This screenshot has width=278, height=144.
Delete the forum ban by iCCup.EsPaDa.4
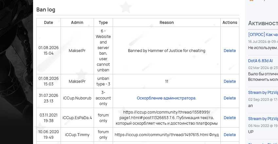pyautogui.click(x=230, y=118)
